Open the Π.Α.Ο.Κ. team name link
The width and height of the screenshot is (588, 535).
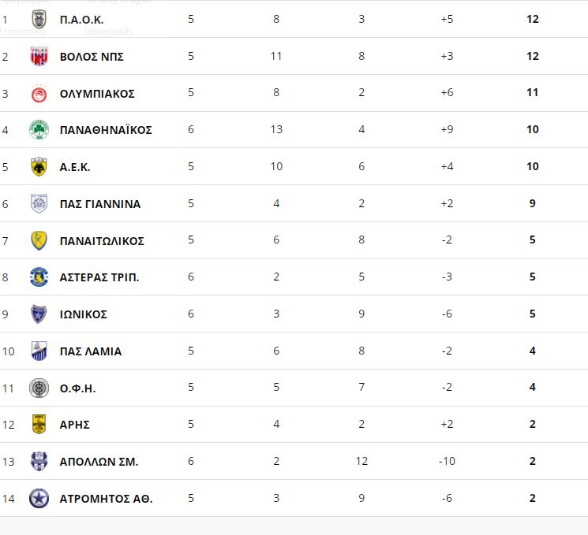81,19
